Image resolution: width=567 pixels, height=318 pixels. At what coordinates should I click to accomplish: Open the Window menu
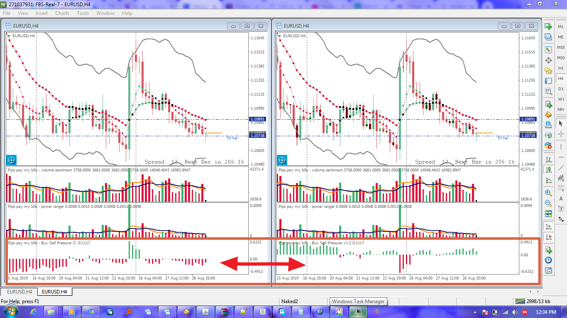pyautogui.click(x=105, y=13)
